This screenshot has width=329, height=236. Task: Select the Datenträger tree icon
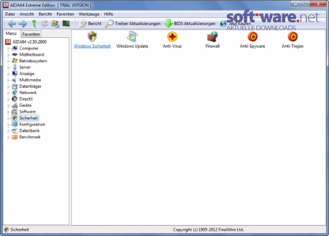pos(15,86)
